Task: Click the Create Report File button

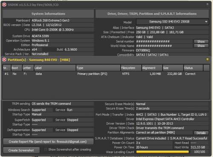Action: (48, 142)
